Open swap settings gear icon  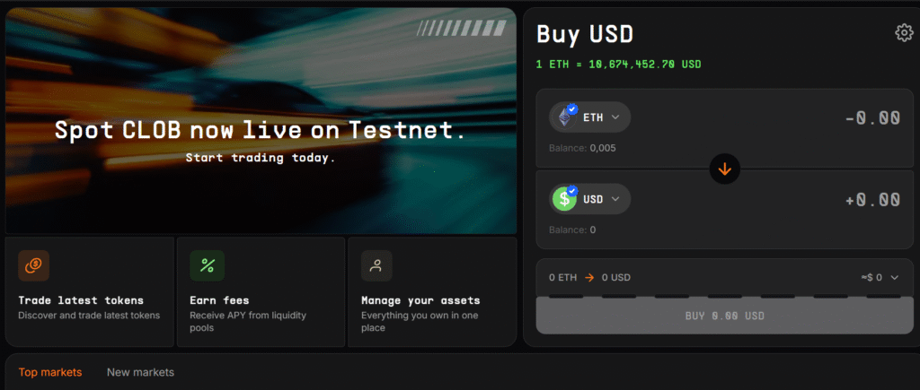[x=904, y=33]
